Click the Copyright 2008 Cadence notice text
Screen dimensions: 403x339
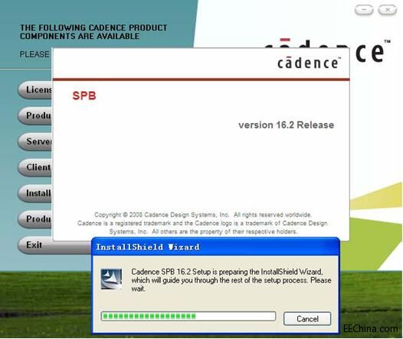tap(202, 223)
